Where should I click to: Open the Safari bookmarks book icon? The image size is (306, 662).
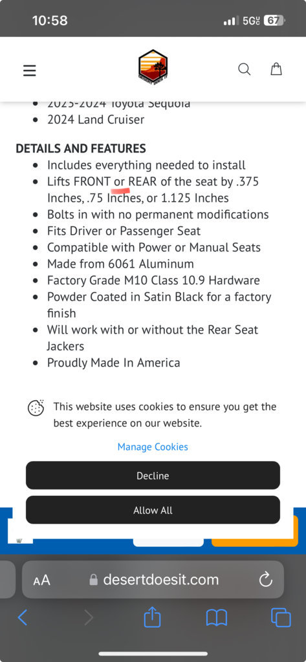[x=217, y=618]
